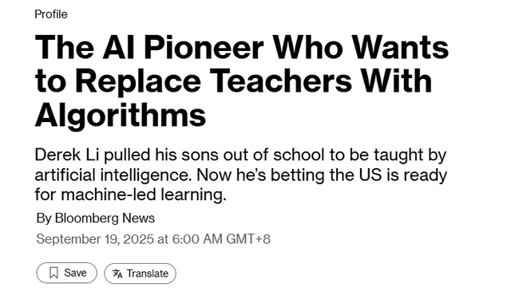The width and height of the screenshot is (511, 291).
Task: Select the name 'Derek Li' in the subheading
Action: tap(67, 155)
